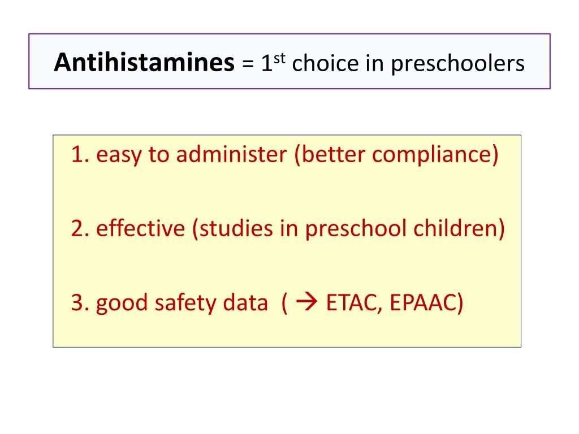Click the bold word Antihistamines
579x434 pixels.
pos(144,62)
